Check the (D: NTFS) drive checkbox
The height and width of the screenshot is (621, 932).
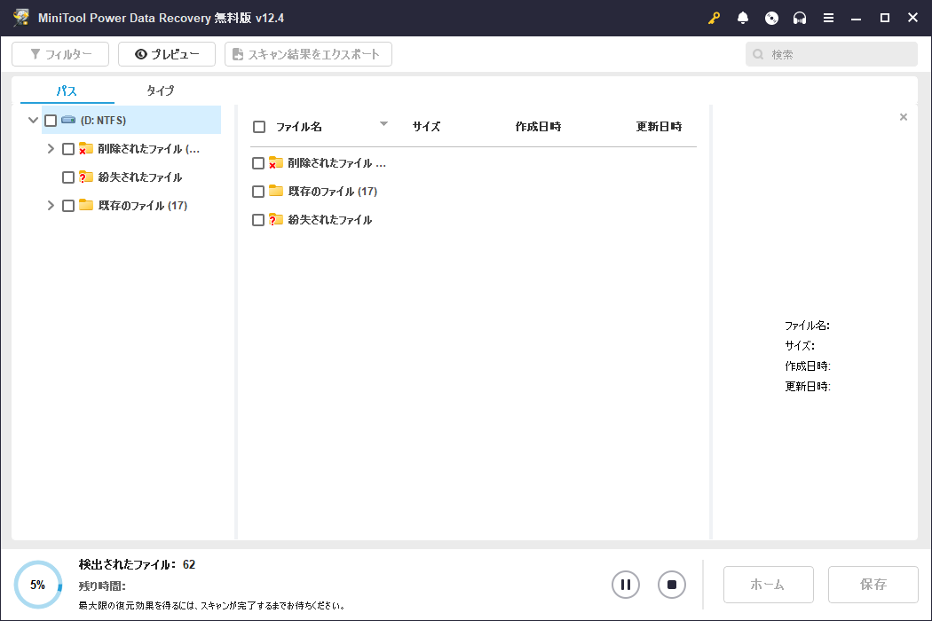tap(50, 120)
